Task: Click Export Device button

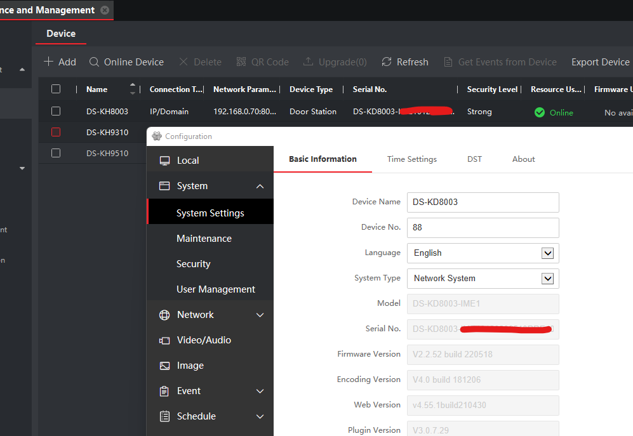Action: pyautogui.click(x=600, y=62)
